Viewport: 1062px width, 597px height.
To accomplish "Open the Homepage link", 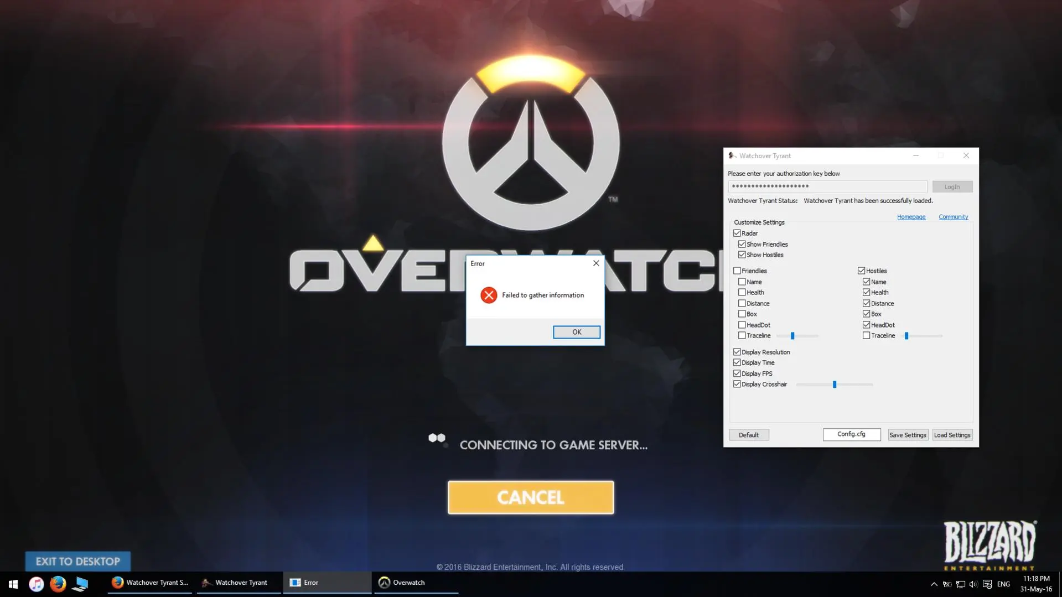I will (911, 217).
